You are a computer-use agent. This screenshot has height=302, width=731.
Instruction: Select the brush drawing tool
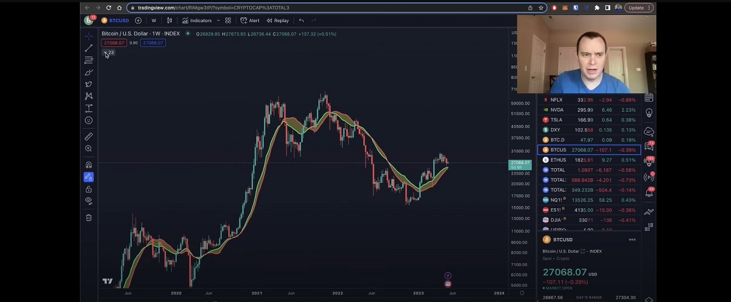click(89, 72)
